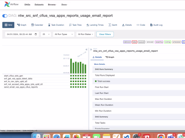Viewport: 185px width, 138px height.
Task: Open the Browse menu
Action: coord(53,5)
